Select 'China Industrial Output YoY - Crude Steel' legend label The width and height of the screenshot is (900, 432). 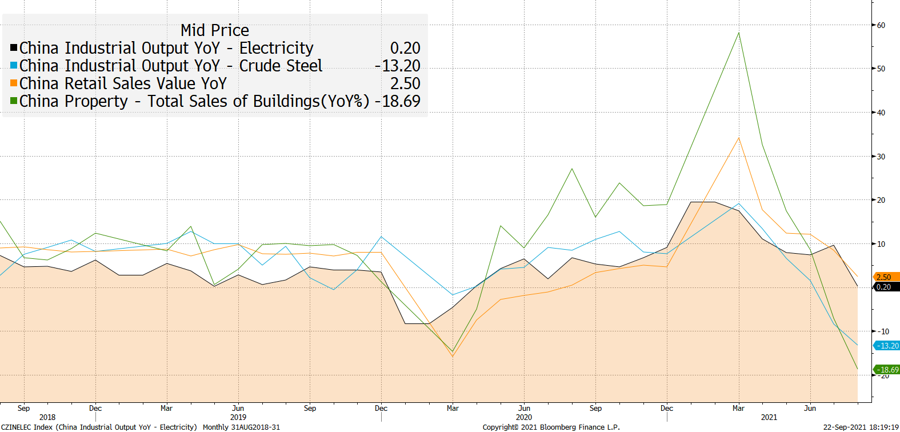[171, 66]
